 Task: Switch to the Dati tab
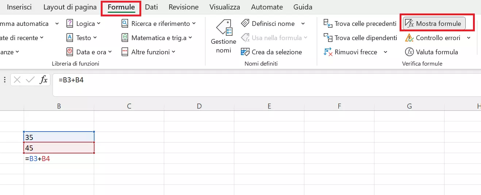pyautogui.click(x=151, y=7)
